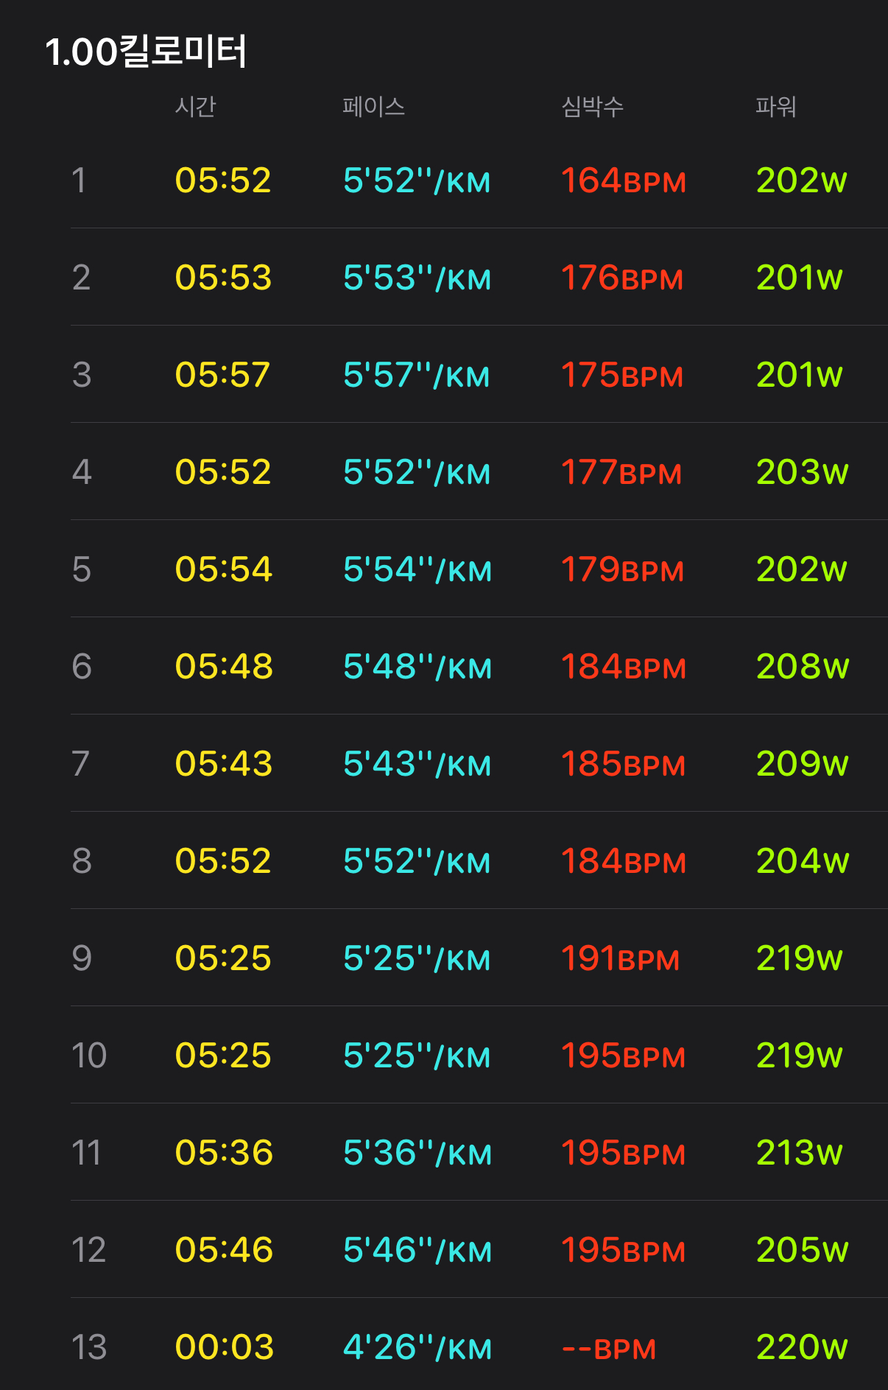Screen dimensions: 888x1390
Task: Click the 203W power value
Action: click(802, 472)
